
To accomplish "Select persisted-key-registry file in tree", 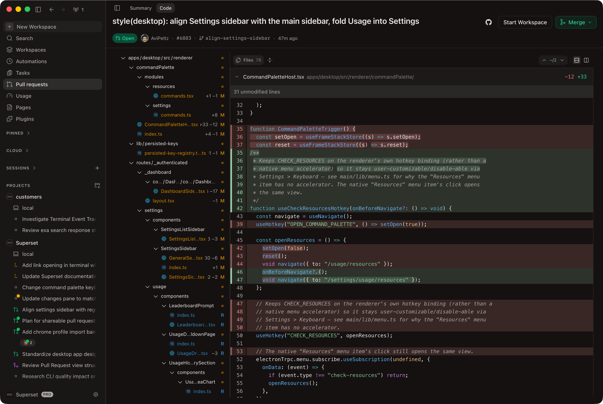I will (x=175, y=153).
